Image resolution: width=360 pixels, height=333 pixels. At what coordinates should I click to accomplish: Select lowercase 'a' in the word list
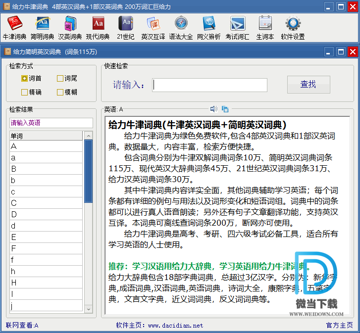tap(46, 157)
